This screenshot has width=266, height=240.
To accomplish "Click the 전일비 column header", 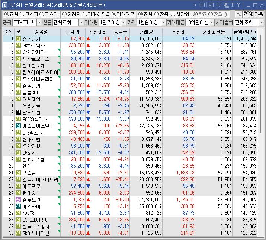I will [179, 32].
